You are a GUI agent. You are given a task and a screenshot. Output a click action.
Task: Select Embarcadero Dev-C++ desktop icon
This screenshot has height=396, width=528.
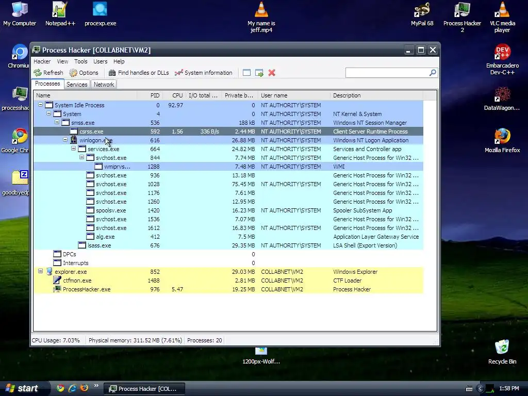pos(502,59)
